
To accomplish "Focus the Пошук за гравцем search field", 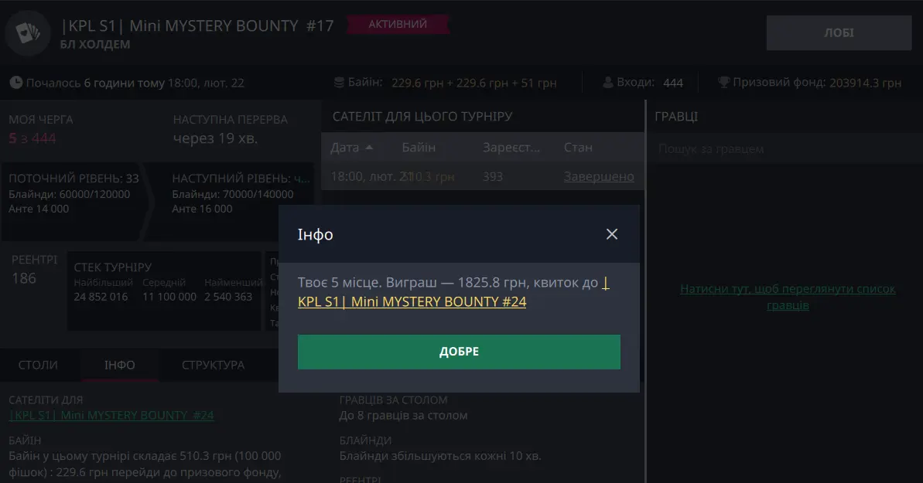I will click(x=783, y=149).
